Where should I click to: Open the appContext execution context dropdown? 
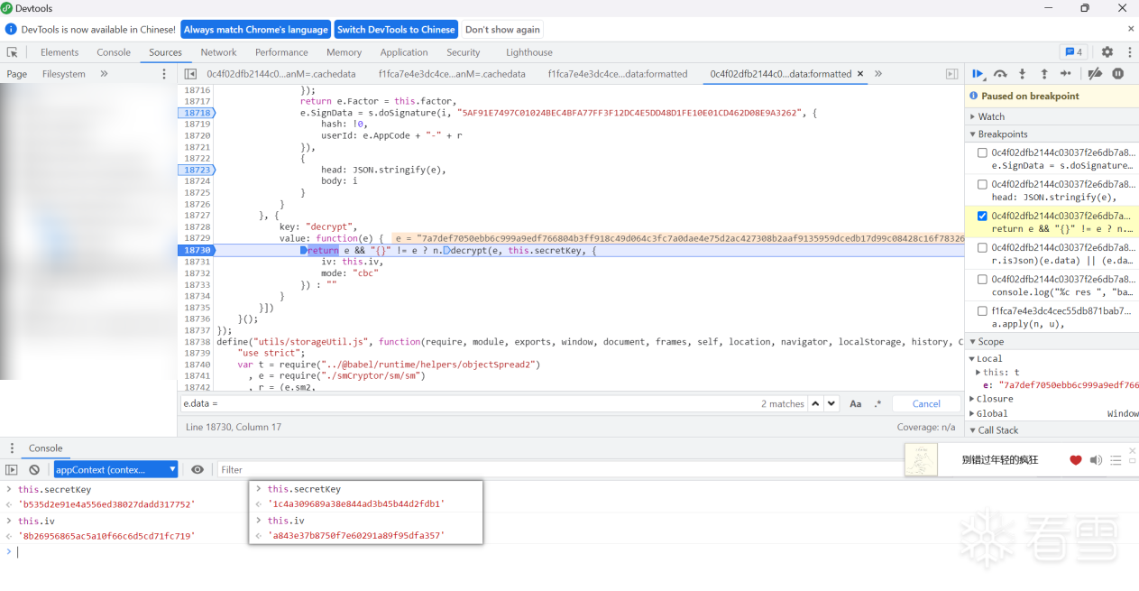[x=116, y=469]
